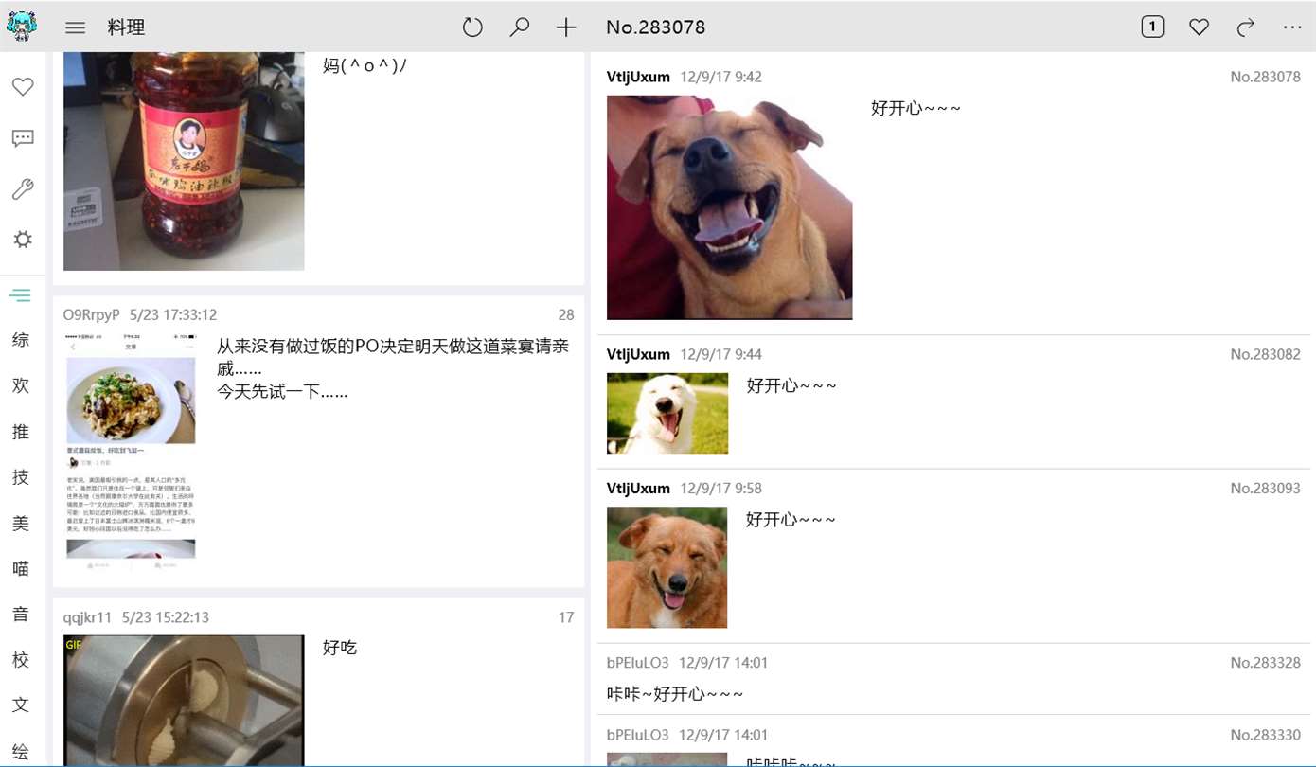
Task: Open the messages speech bubble icon
Action: [x=23, y=138]
